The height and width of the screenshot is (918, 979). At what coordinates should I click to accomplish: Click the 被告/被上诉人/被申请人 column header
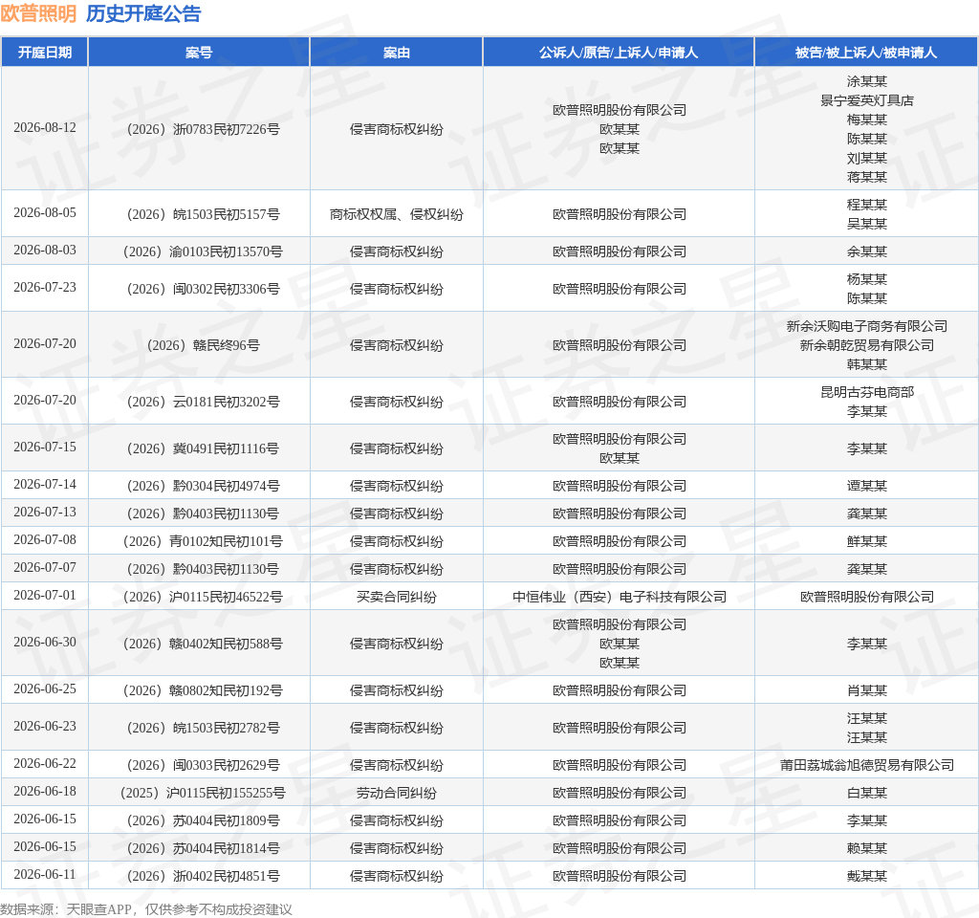(x=866, y=53)
